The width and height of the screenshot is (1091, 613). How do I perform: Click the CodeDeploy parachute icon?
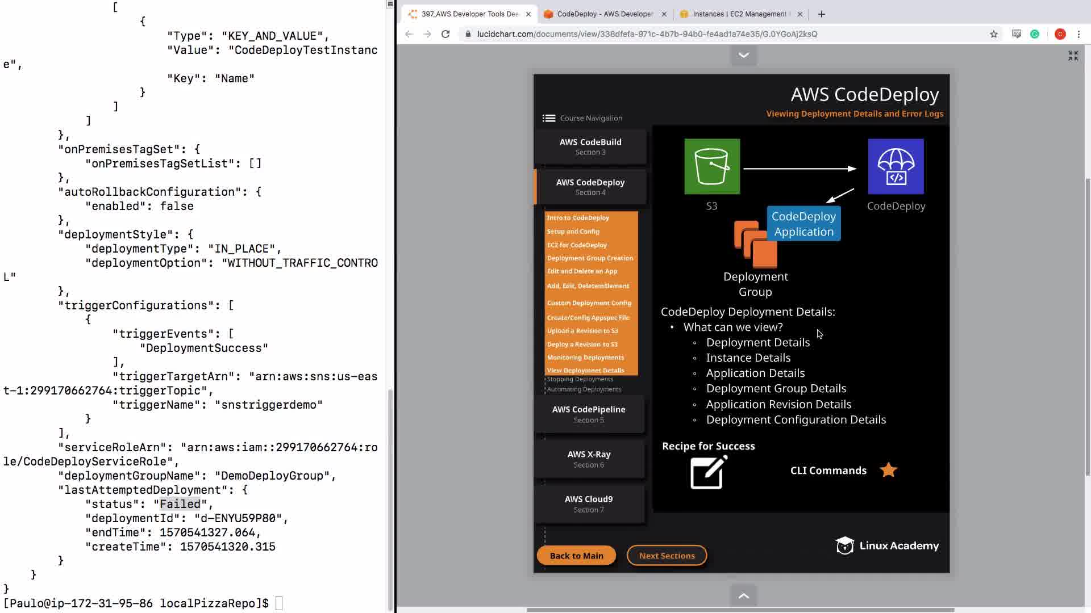pos(896,166)
